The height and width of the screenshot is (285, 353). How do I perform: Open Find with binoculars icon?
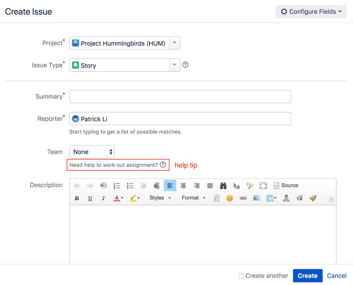(x=223, y=185)
